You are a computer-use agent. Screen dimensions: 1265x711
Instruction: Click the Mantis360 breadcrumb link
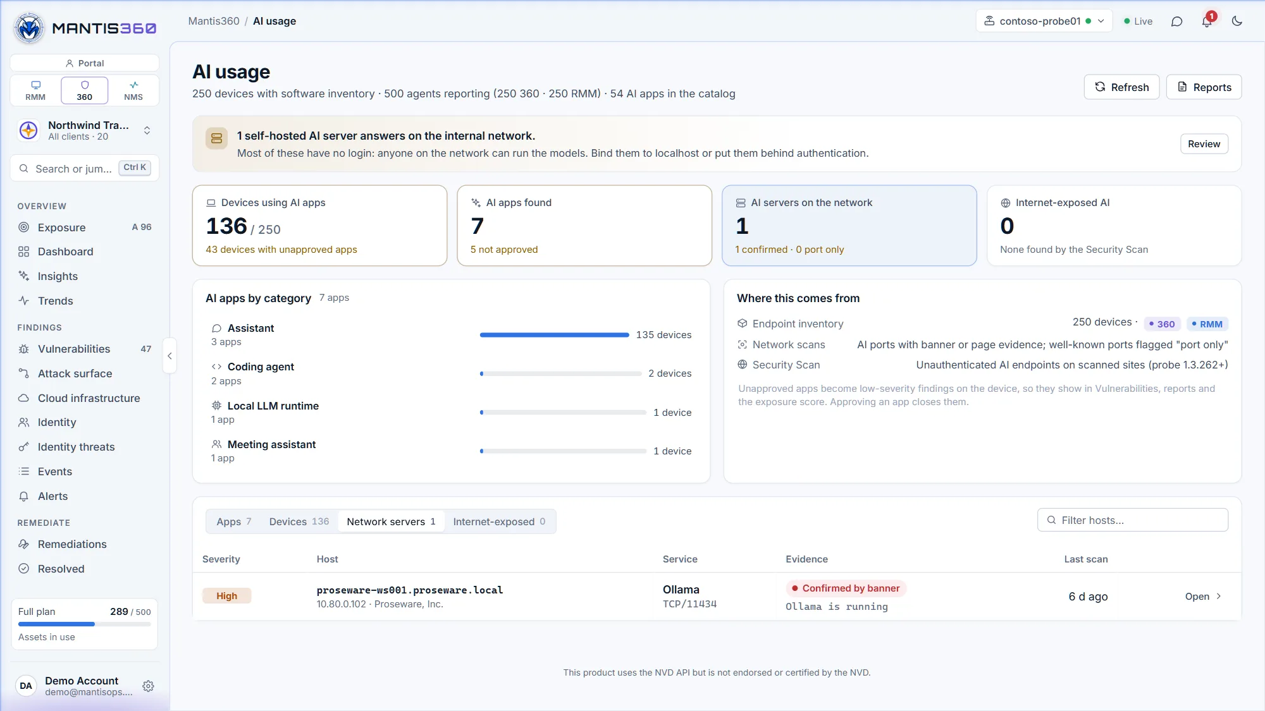coord(214,21)
